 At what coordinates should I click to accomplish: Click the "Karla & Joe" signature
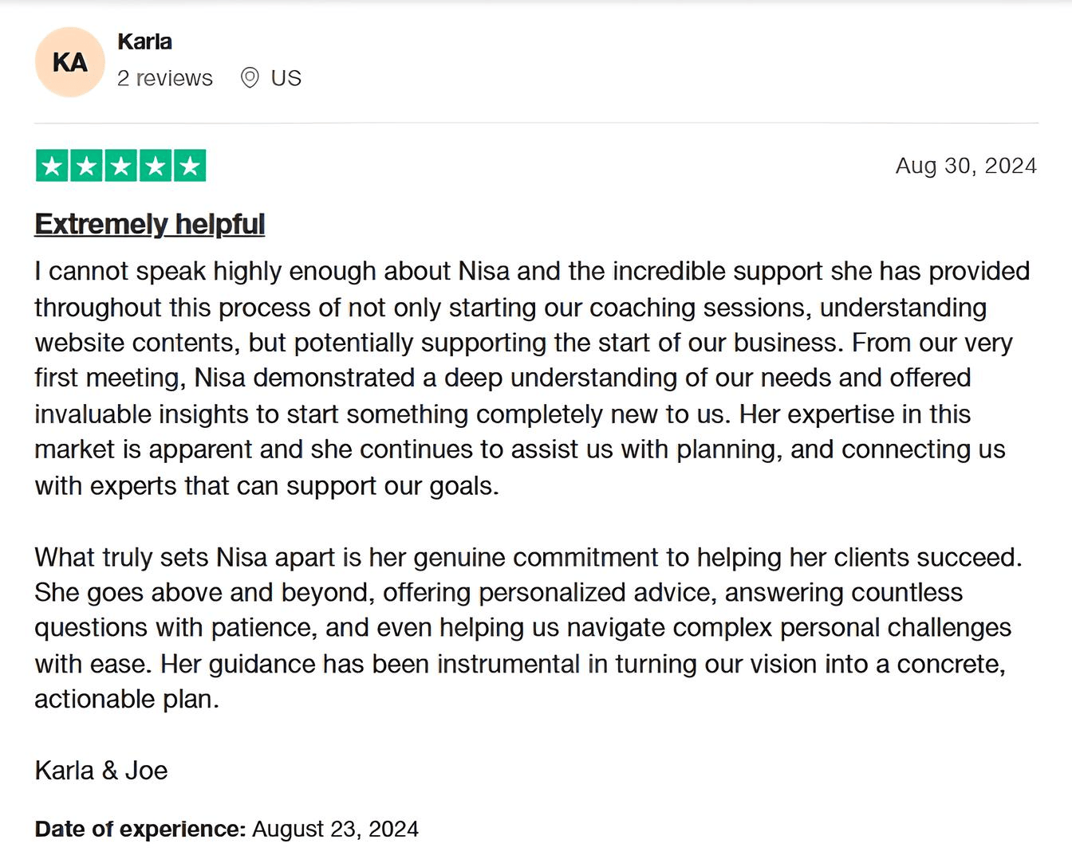click(x=101, y=771)
